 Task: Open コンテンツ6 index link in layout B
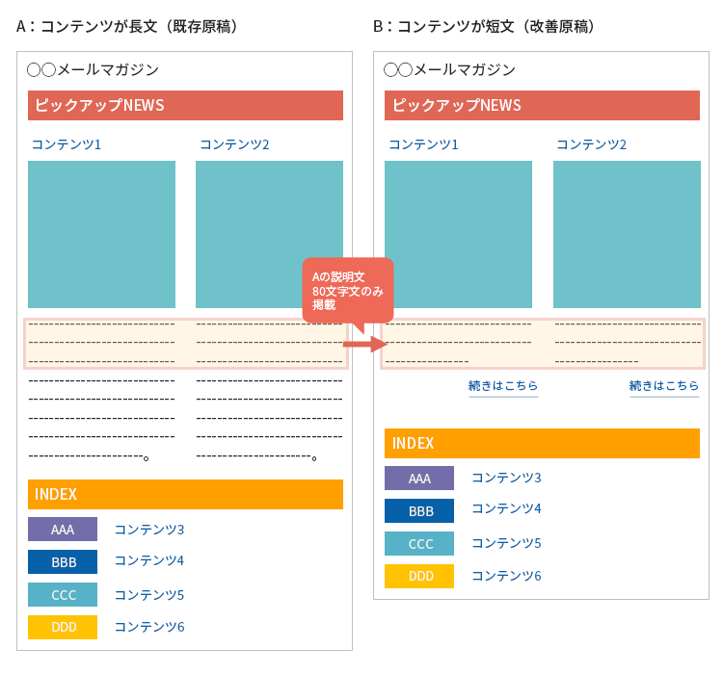click(506, 576)
